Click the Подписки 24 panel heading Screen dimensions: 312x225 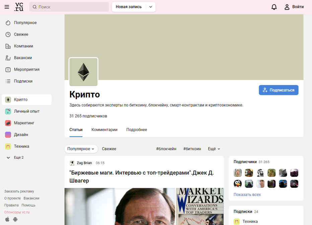(x=246, y=212)
